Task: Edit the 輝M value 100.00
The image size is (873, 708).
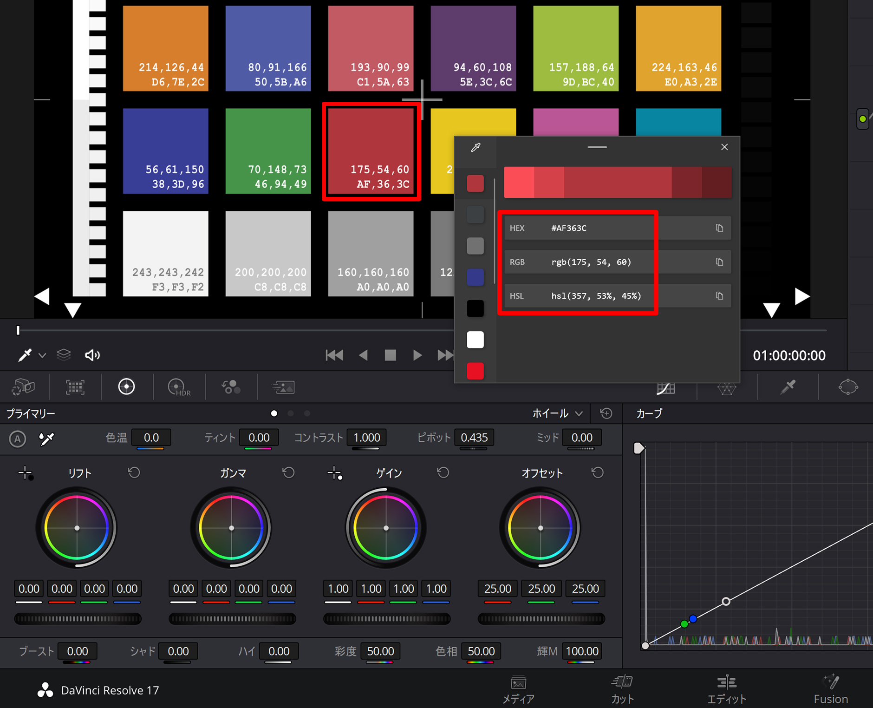Action: [x=582, y=651]
